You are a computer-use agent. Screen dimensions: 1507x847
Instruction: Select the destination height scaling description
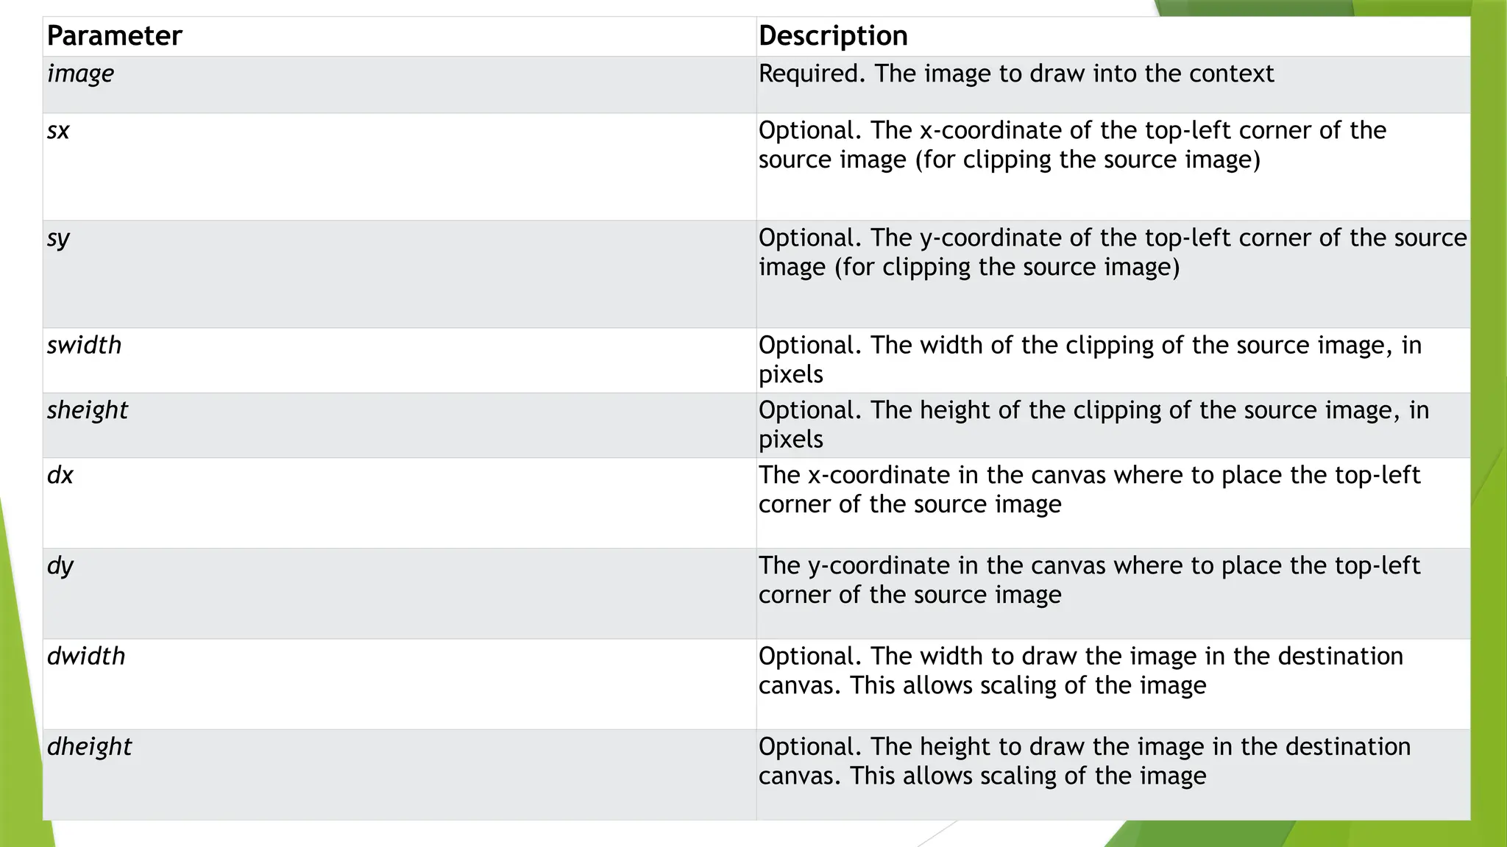click(x=1084, y=761)
